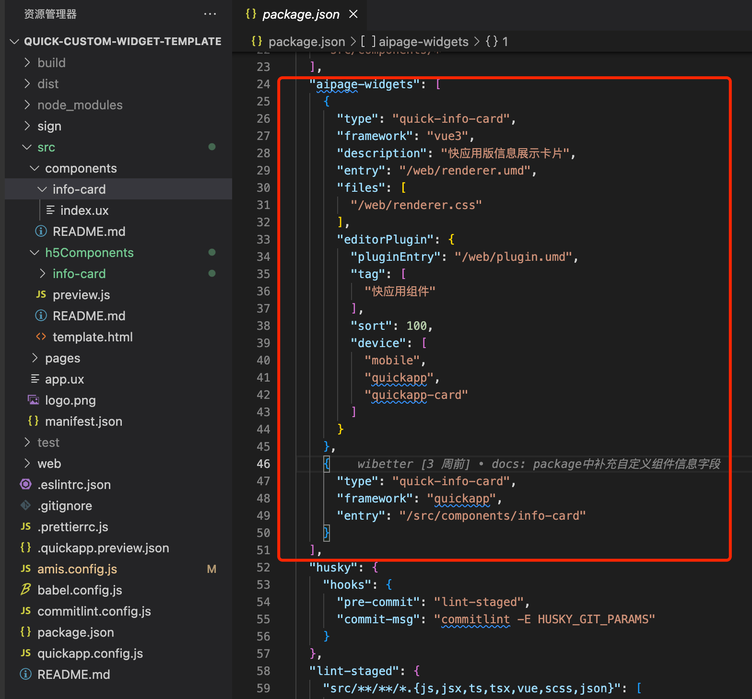Click "editorPlugin" key on line 33
The image size is (752, 699).
point(385,240)
